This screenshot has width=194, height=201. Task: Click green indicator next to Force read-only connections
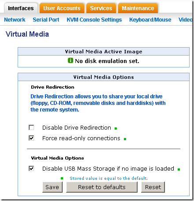click(125, 139)
